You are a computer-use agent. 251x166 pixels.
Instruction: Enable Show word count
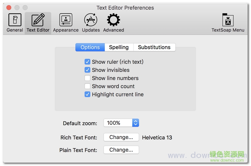pyautogui.click(x=87, y=86)
